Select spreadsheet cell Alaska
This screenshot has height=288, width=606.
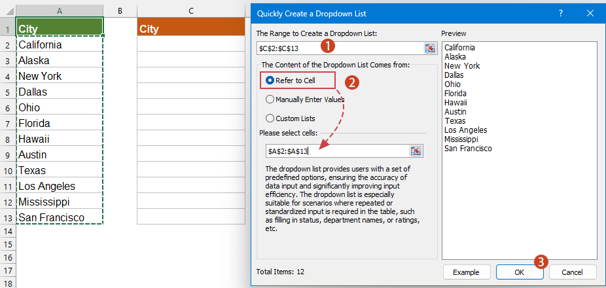tap(60, 60)
